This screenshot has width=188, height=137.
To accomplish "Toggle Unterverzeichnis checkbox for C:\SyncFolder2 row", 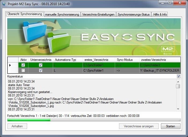I will click(x=40, y=65).
